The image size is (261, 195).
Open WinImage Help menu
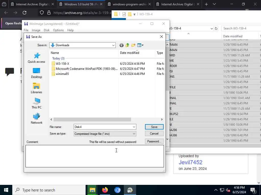(70, 30)
